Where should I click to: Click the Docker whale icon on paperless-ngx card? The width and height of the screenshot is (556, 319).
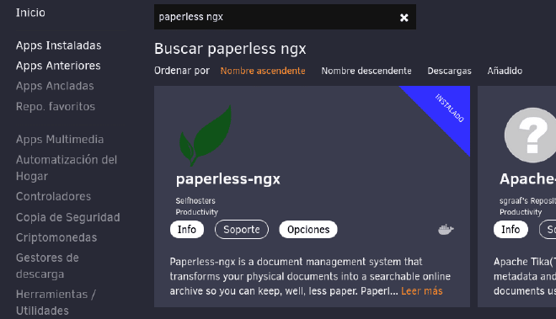pyautogui.click(x=446, y=230)
